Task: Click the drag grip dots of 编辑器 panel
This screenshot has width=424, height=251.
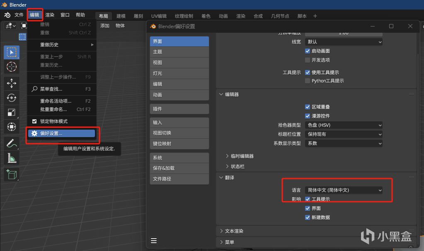Action: click(412, 94)
